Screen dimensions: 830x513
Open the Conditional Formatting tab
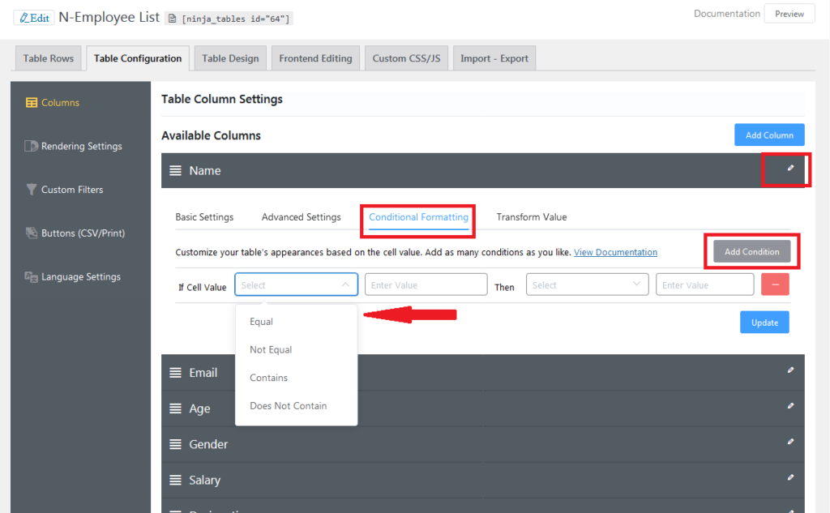coord(417,216)
